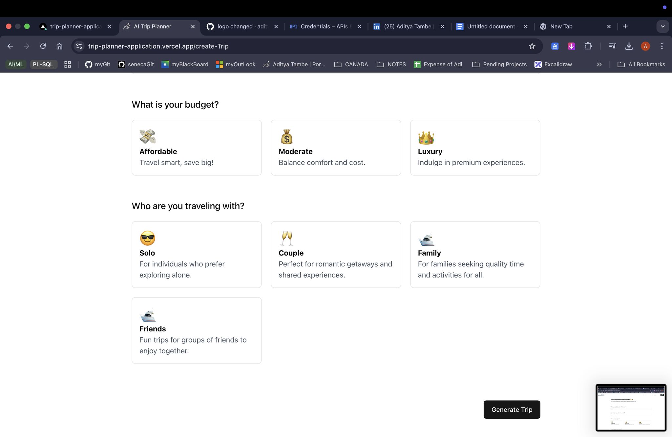Select the Couple traveler option

pyautogui.click(x=336, y=255)
